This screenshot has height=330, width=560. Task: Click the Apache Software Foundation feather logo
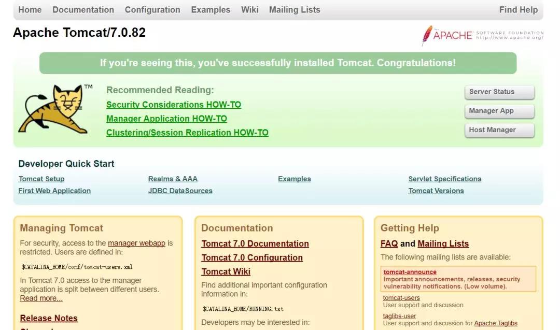click(483, 35)
